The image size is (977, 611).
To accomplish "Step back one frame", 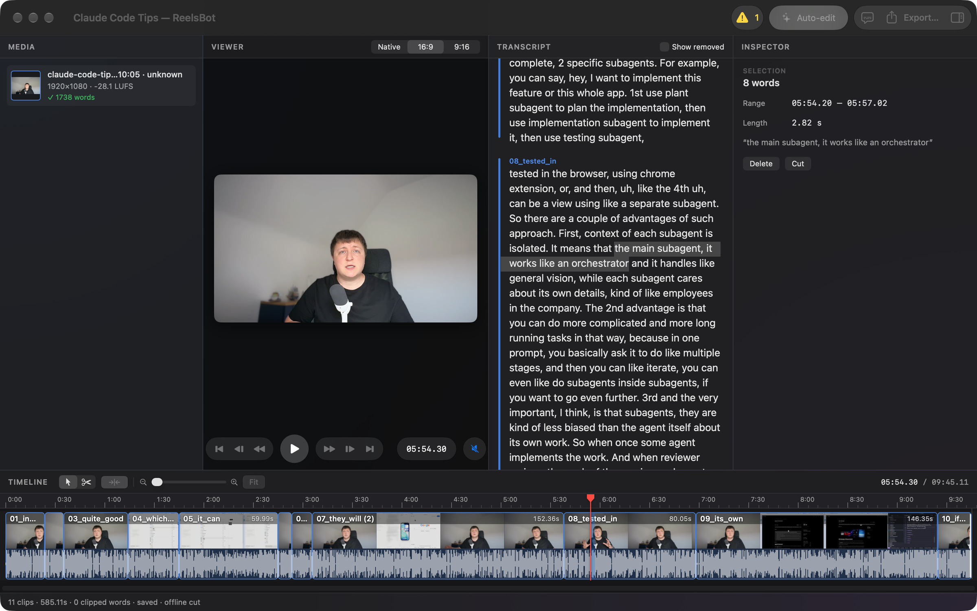I will point(239,449).
